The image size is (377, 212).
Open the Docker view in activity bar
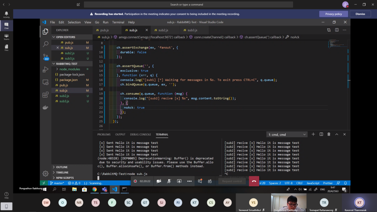pyautogui.click(x=46, y=107)
